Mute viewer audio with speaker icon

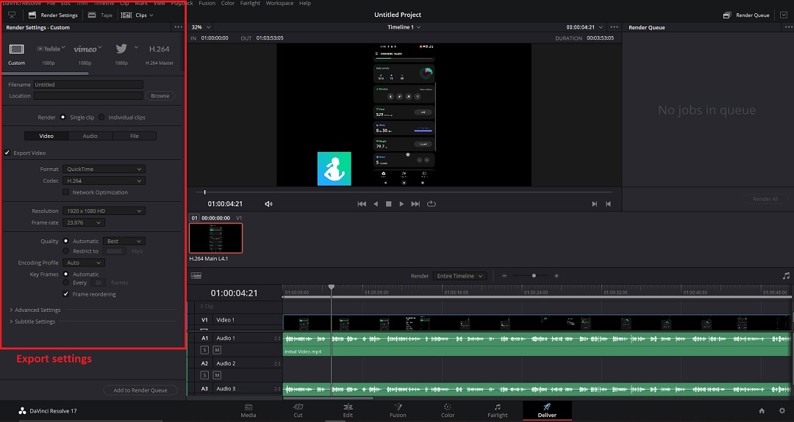(268, 204)
